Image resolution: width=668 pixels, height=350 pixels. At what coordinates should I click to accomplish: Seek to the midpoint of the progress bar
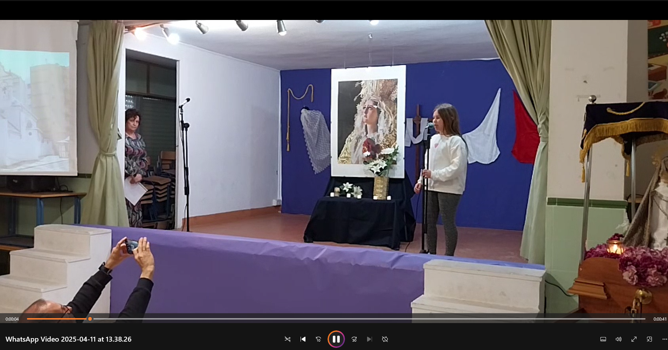pyautogui.click(x=336, y=319)
